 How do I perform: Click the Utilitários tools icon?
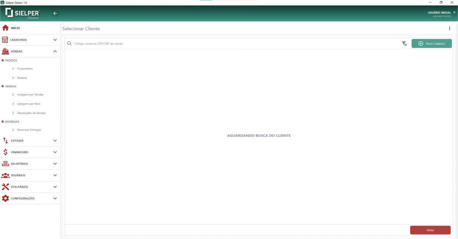5,187
